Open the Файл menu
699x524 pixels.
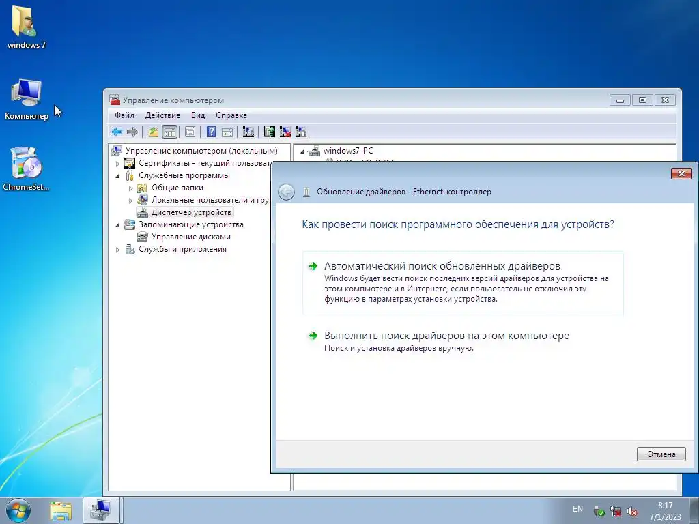coord(124,115)
